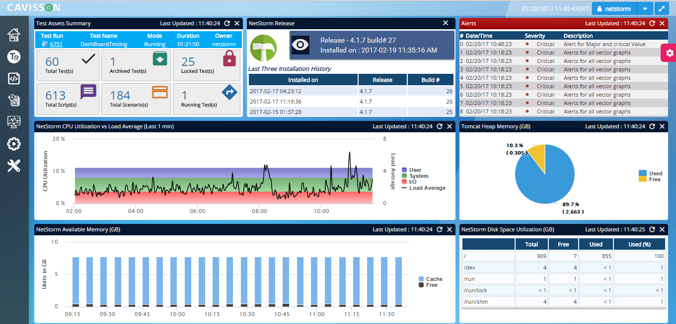Viewport: 676px width, 324px height.
Task: Toggle fullscreen with expand arrows button
Action: (x=661, y=8)
